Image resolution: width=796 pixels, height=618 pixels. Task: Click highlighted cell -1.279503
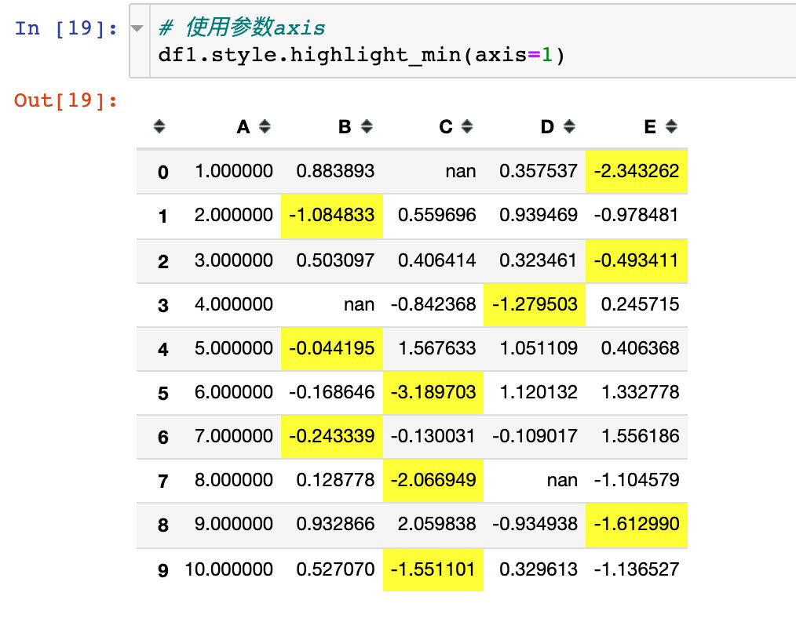[535, 305]
